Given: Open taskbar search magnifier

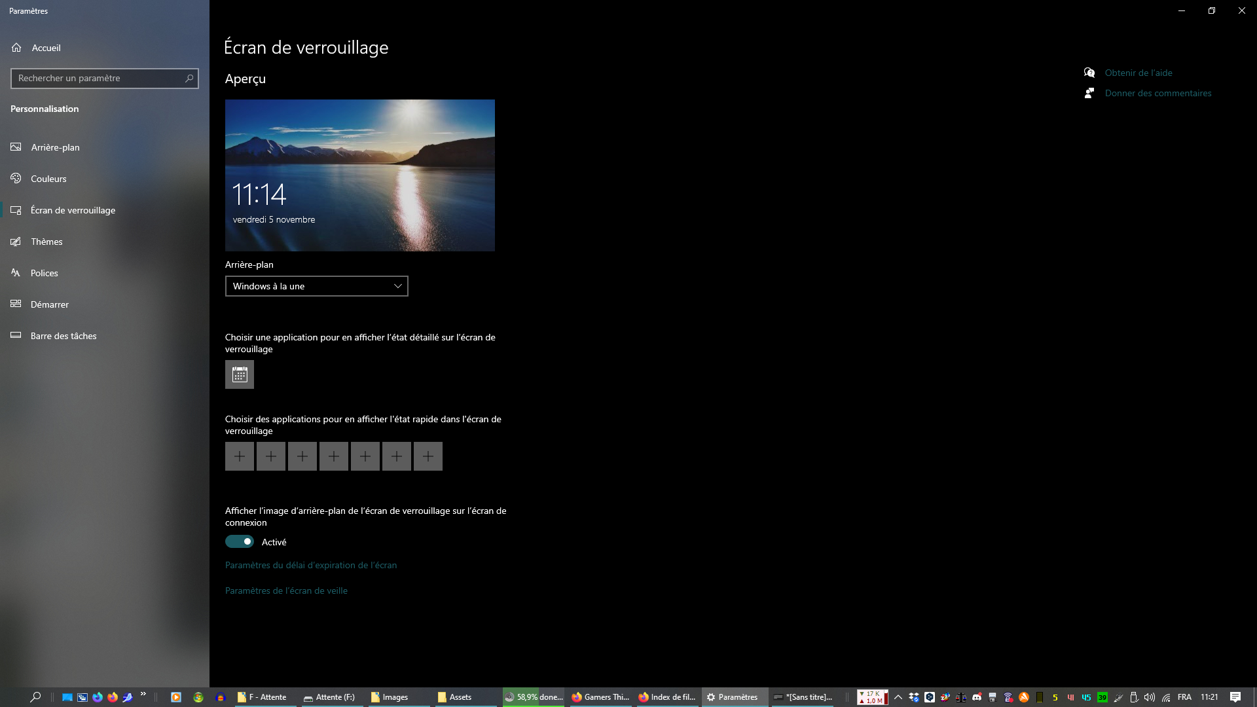Looking at the screenshot, I should 35,697.
